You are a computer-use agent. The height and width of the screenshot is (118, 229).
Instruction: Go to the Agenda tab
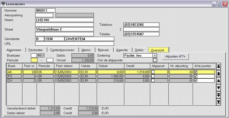(x=122, y=50)
